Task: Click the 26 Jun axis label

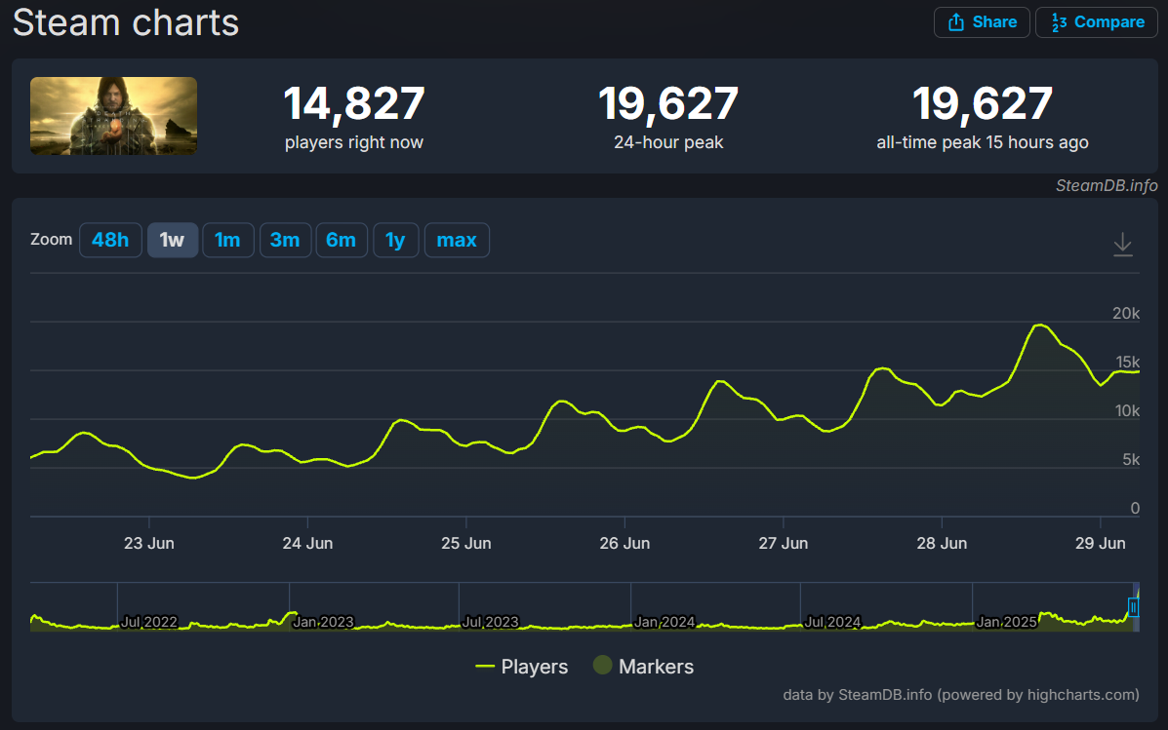Action: [624, 544]
